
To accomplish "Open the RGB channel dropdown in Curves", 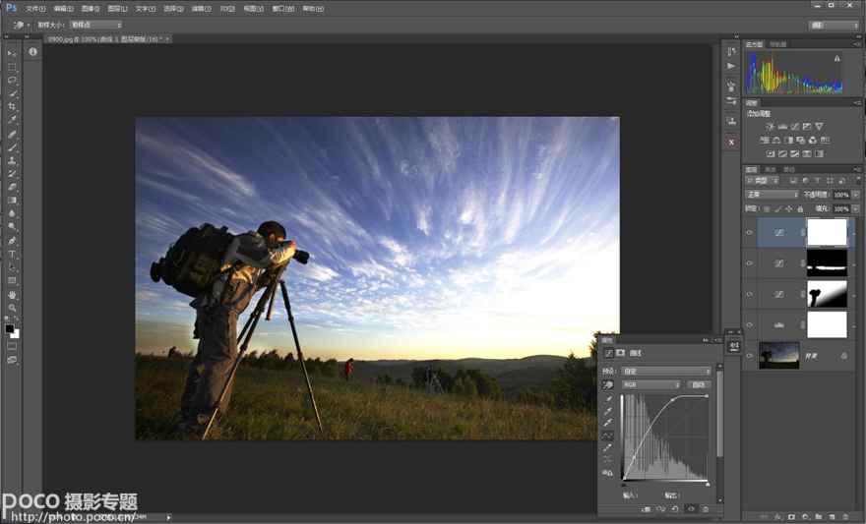I will (650, 384).
